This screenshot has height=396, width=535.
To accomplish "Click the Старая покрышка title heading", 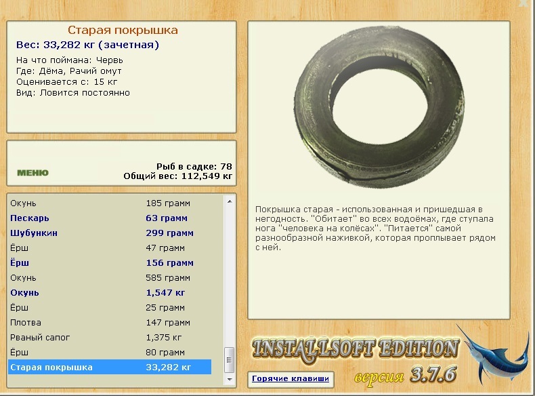I will [x=123, y=30].
